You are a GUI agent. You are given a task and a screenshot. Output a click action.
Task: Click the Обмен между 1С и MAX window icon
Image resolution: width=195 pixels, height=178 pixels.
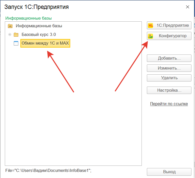[16, 43]
